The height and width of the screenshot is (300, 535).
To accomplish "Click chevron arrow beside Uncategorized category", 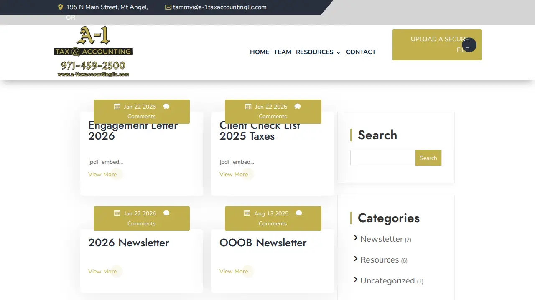I will click(356, 280).
